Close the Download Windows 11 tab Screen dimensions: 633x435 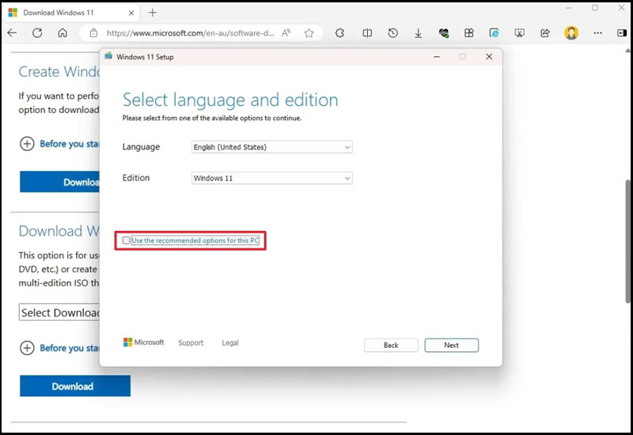point(131,13)
